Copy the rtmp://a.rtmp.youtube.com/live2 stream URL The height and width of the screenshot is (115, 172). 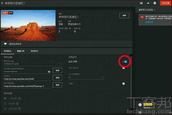58,78
